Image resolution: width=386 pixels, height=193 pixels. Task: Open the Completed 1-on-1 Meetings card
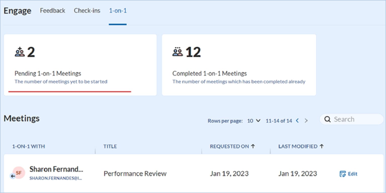(239, 65)
